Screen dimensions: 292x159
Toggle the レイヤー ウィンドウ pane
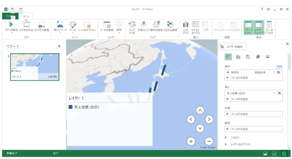(x=259, y=28)
